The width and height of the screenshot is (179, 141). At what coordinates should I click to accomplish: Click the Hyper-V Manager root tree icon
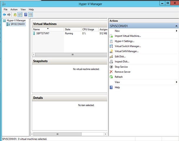click(x=4, y=21)
